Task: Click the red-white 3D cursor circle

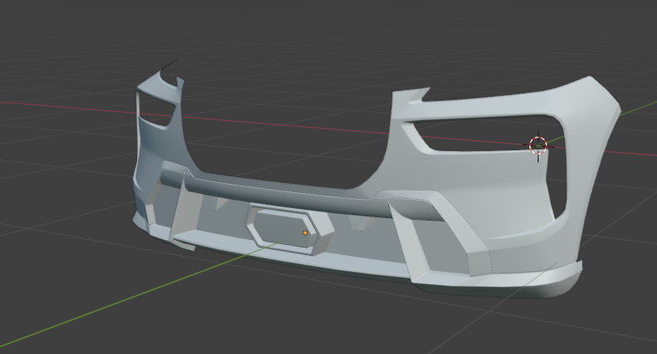Action: (538, 145)
